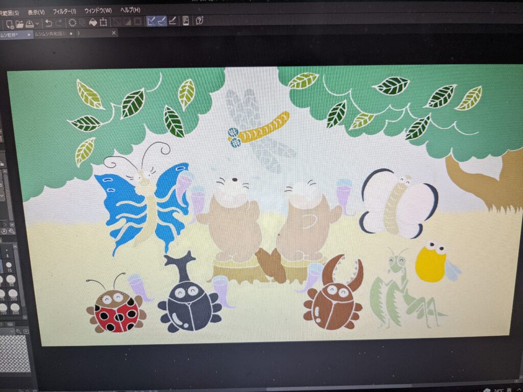This screenshot has width=523, height=392.
Task: Click the Undo arrow icon
Action: tap(49, 22)
